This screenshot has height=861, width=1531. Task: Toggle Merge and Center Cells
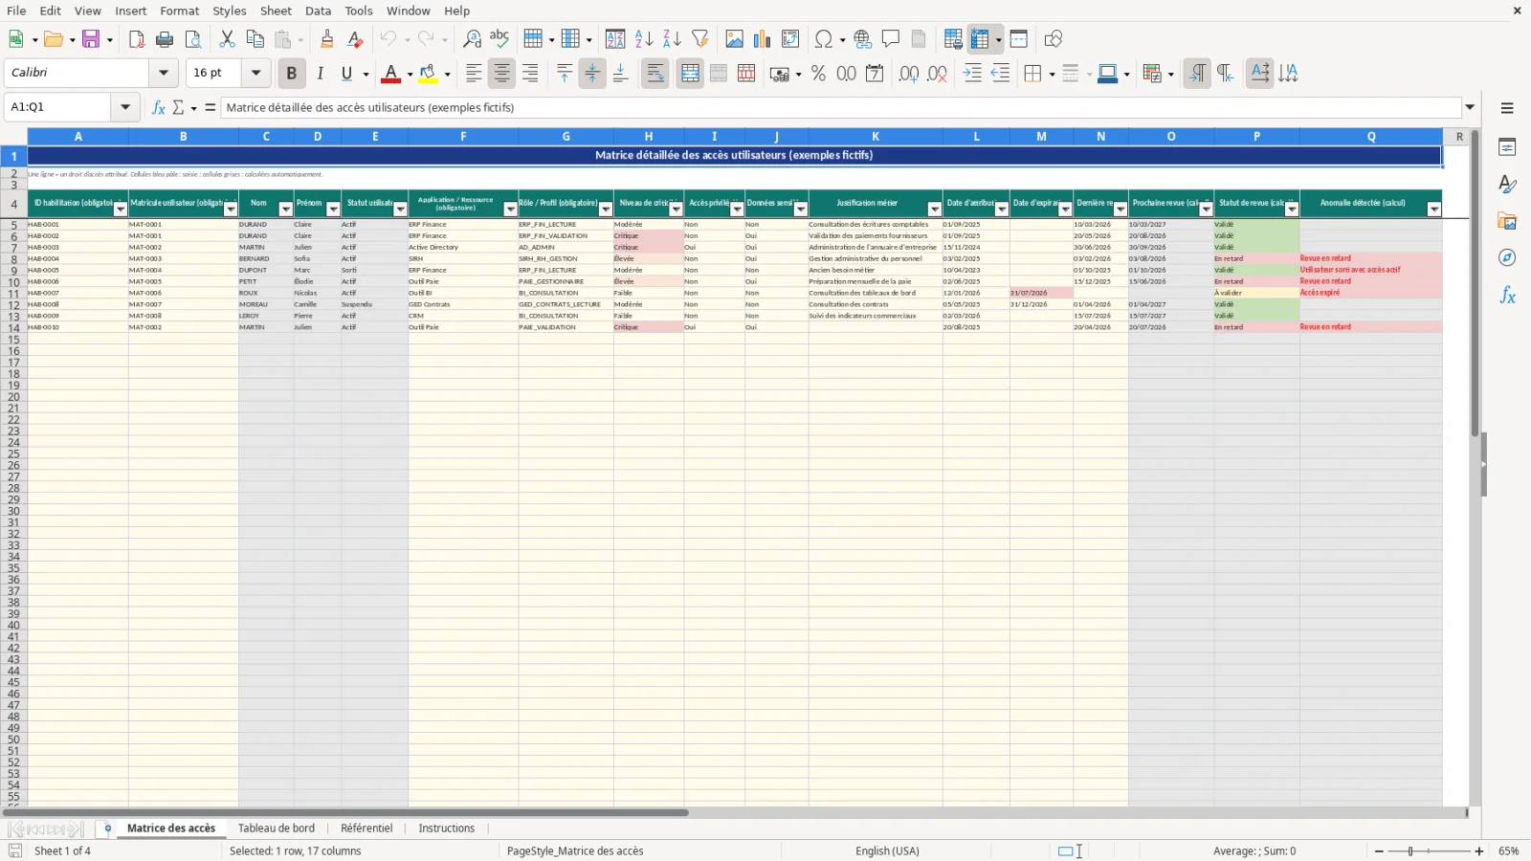pyautogui.click(x=690, y=73)
